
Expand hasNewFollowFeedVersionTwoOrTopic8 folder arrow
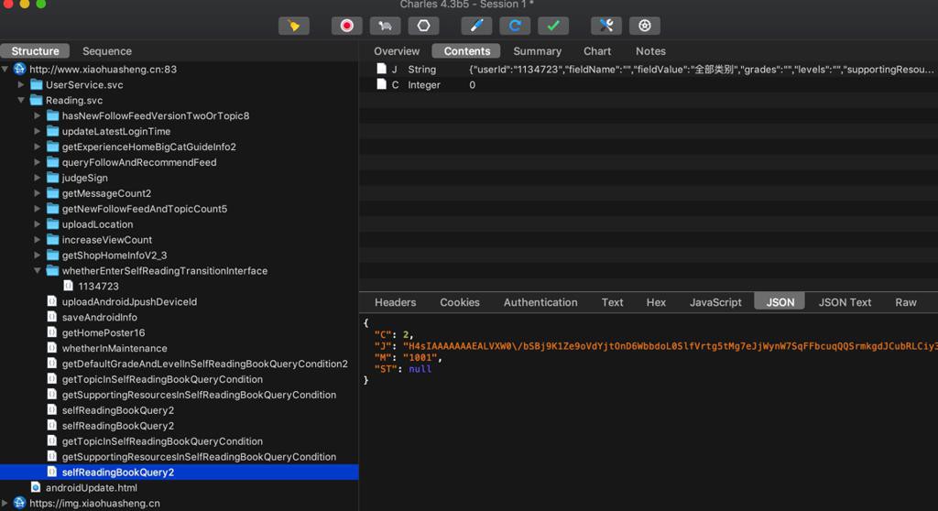(x=37, y=115)
